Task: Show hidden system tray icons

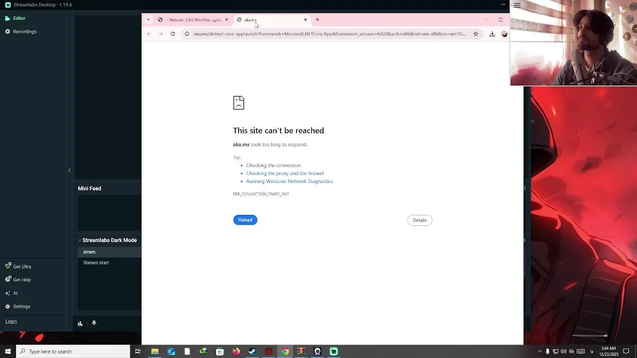Action: pos(539,352)
